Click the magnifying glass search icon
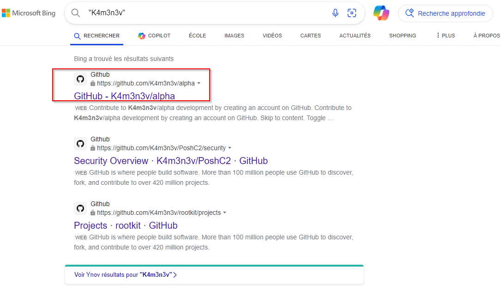The height and width of the screenshot is (286, 501). (x=76, y=13)
